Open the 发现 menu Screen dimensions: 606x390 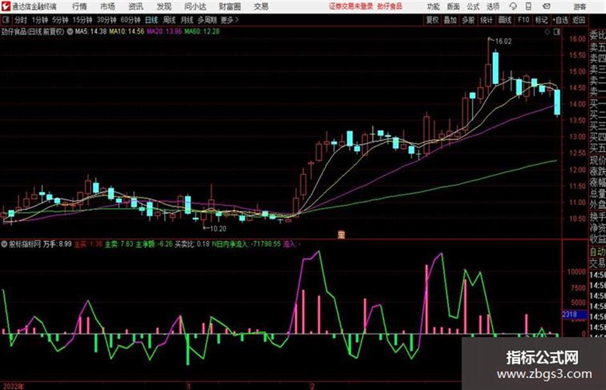[164, 6]
